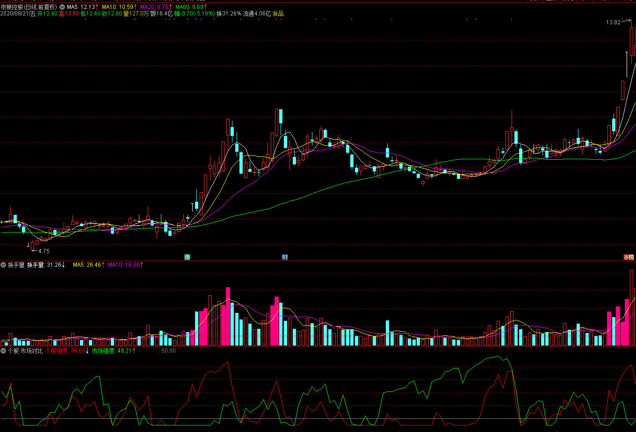Click the turnover rate 换31.26%
The width and height of the screenshot is (636, 432).
[229, 14]
